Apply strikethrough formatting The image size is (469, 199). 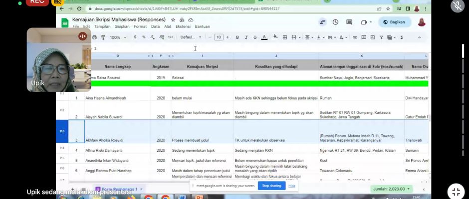pos(254,37)
